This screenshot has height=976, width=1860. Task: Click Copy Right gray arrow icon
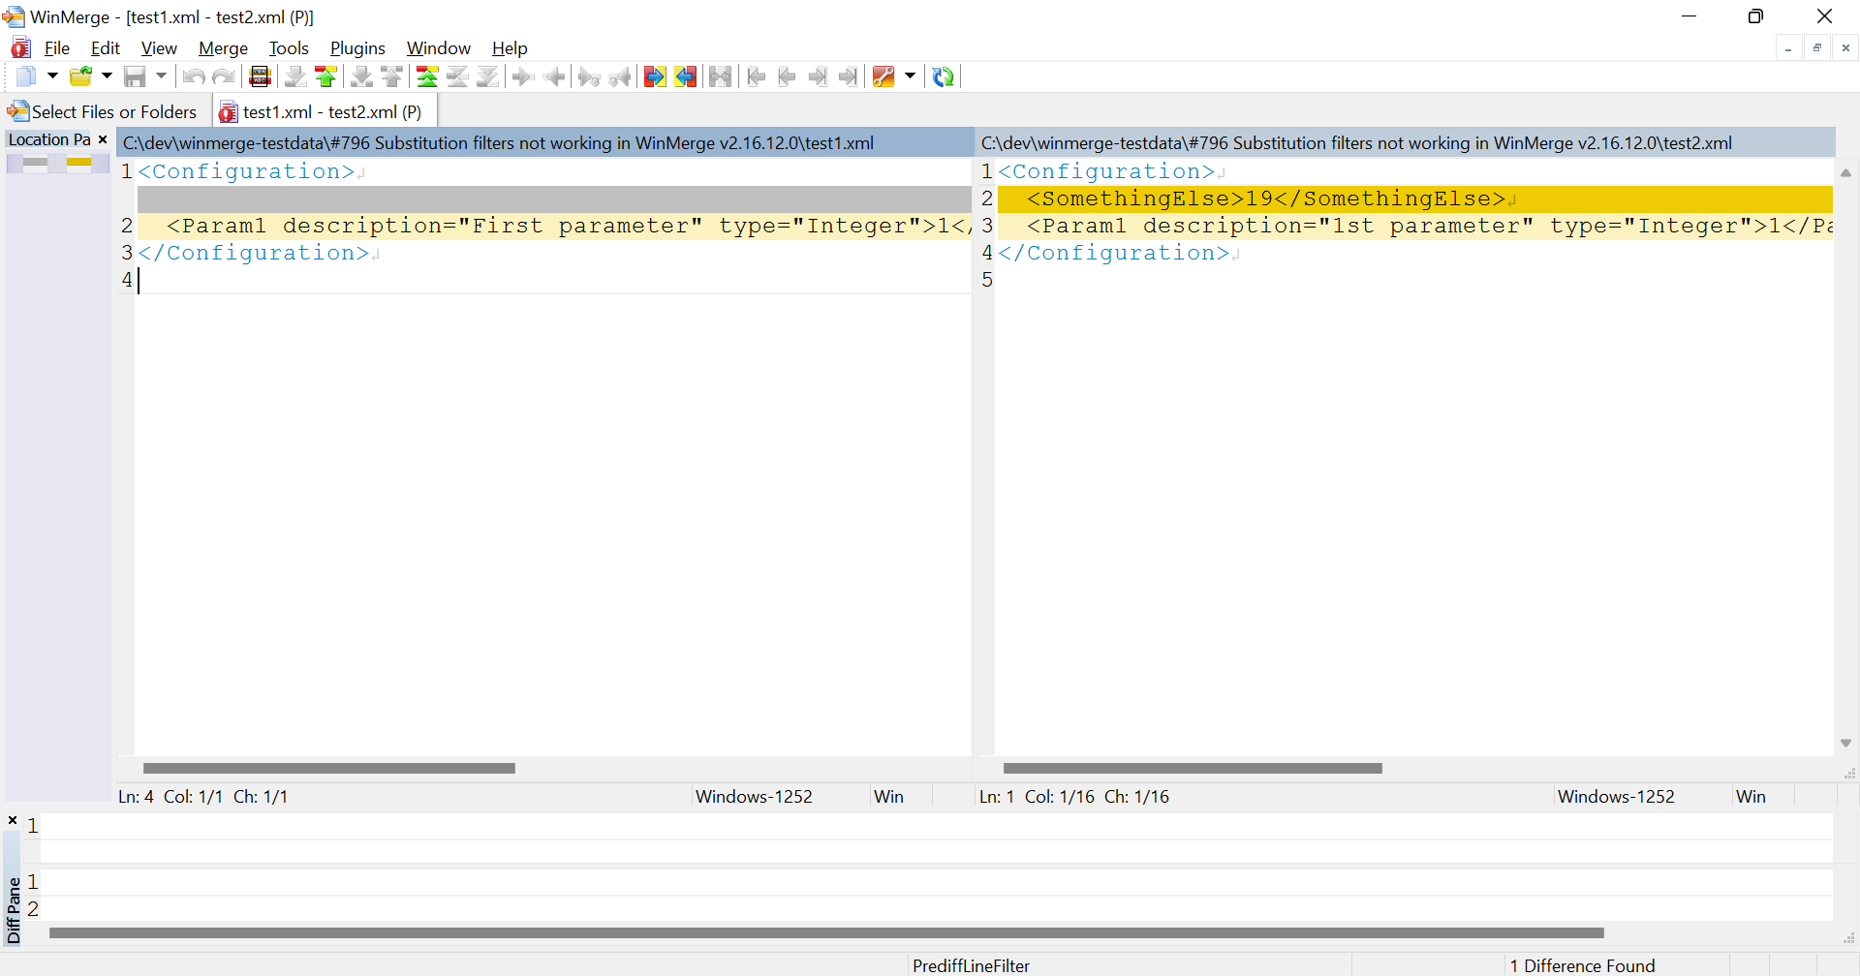coord(523,76)
